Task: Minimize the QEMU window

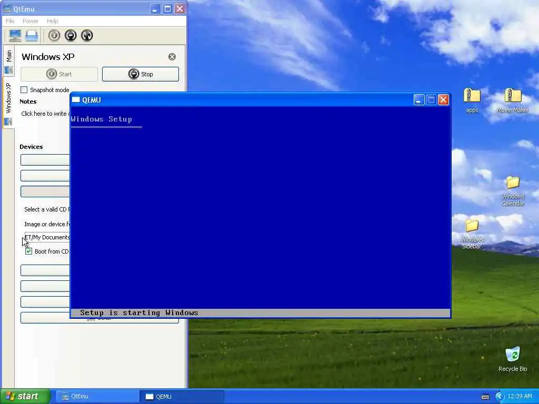Action: pos(418,99)
